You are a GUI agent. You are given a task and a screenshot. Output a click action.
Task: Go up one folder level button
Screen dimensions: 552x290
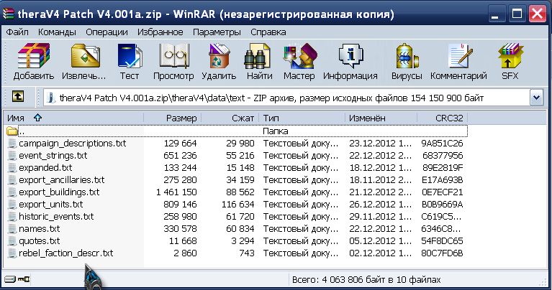coord(18,97)
